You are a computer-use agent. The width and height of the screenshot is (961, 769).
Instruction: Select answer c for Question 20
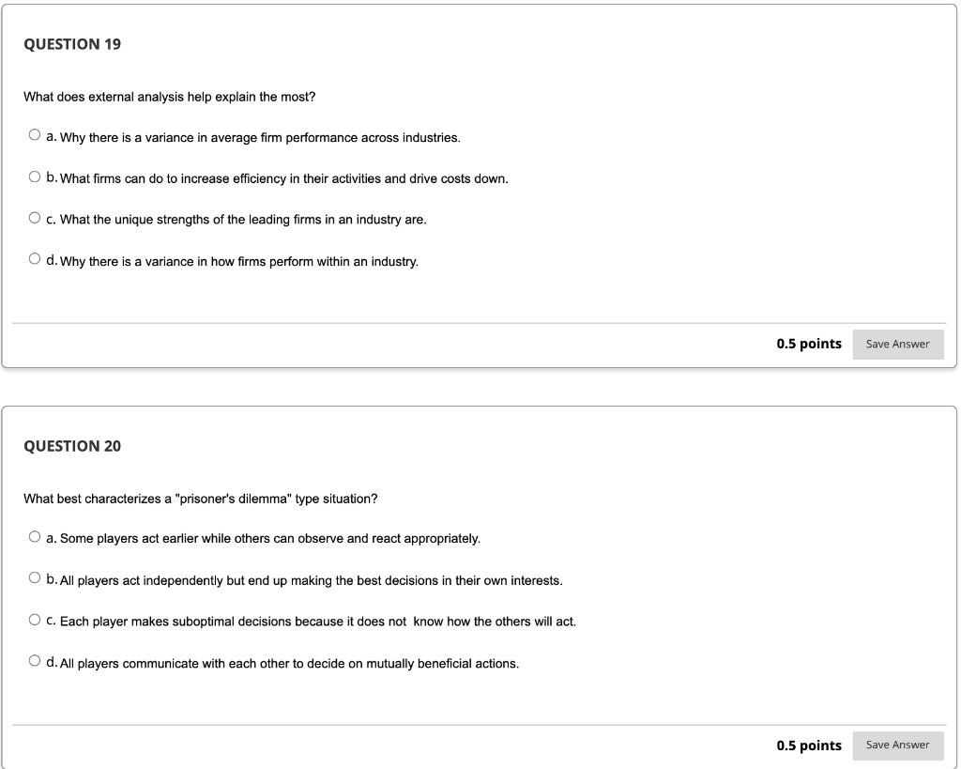pos(35,618)
